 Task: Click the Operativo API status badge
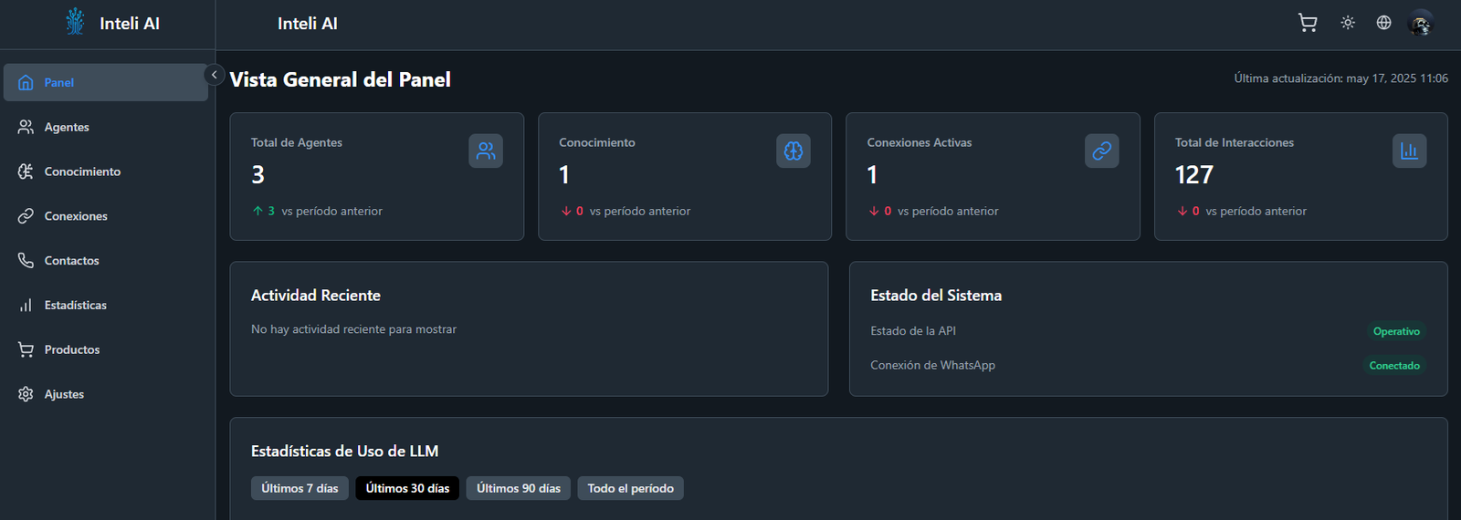tap(1396, 331)
